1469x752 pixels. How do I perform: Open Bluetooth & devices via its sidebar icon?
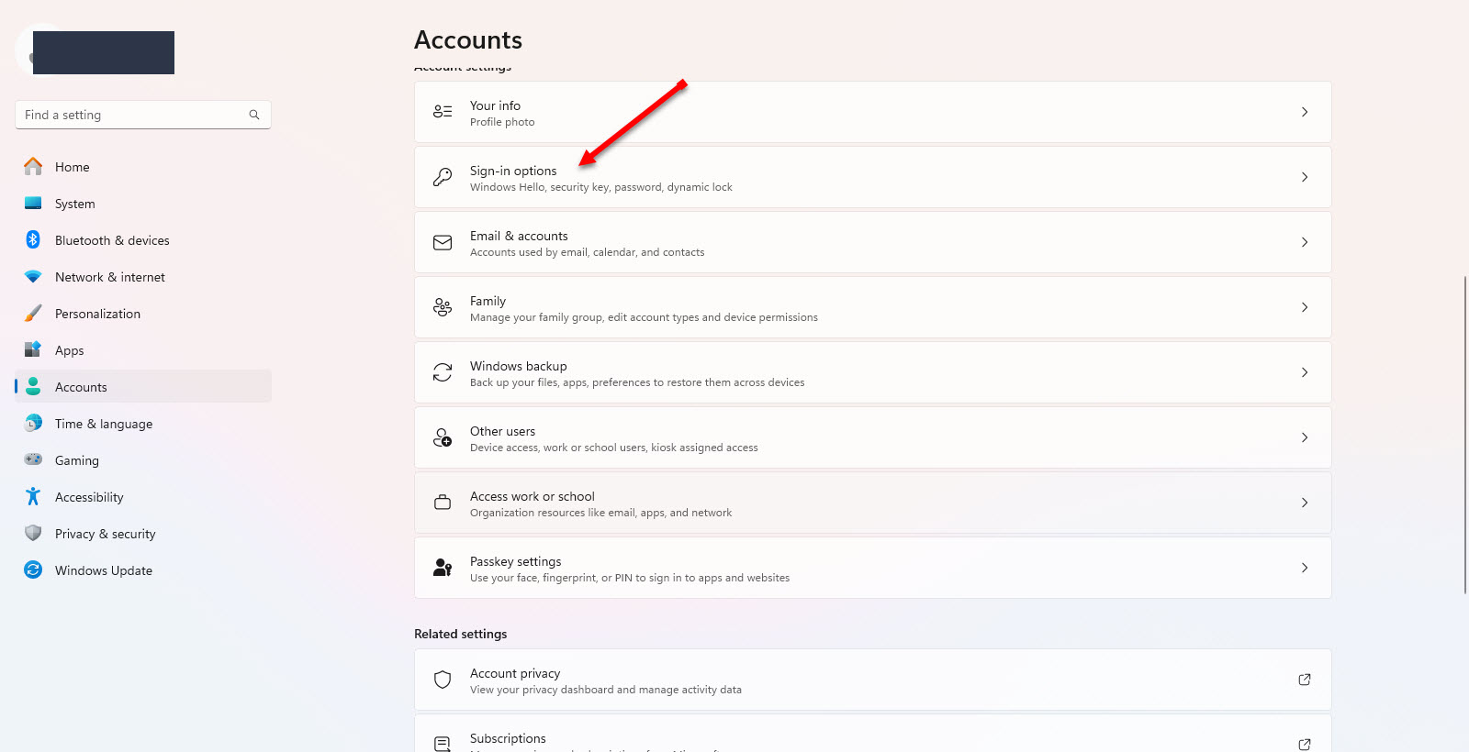click(x=32, y=239)
